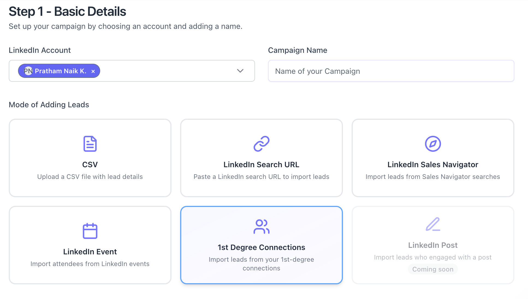Select the LinkedIn Event title text
The width and height of the screenshot is (528, 299).
click(x=90, y=252)
